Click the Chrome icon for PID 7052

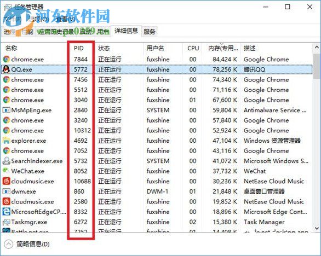[7, 150]
